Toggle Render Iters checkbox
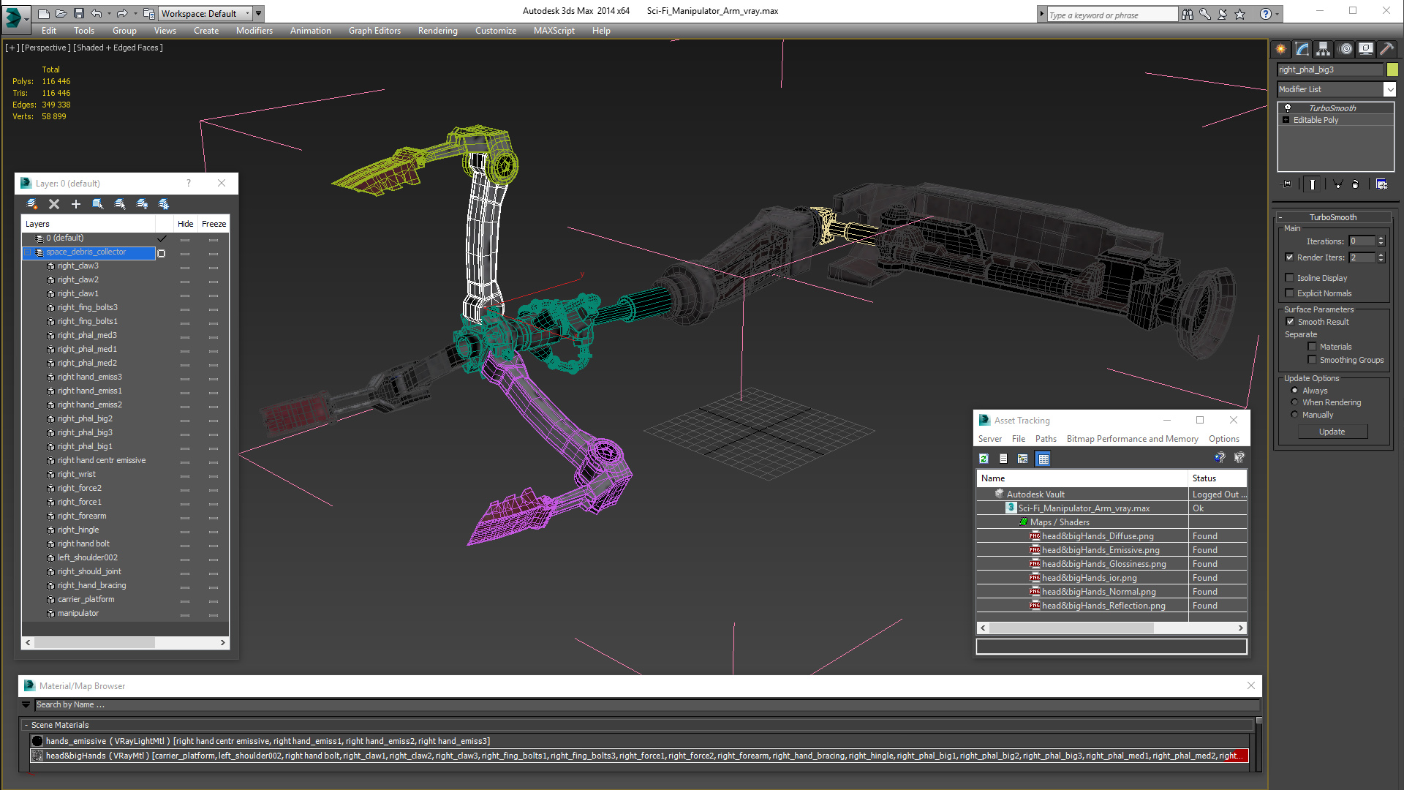Viewport: 1404px width, 790px height. [x=1290, y=257]
